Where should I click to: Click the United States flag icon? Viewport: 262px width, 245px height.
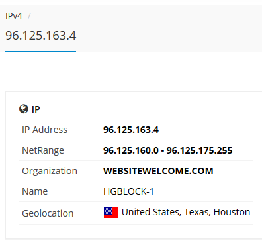pyautogui.click(x=111, y=213)
